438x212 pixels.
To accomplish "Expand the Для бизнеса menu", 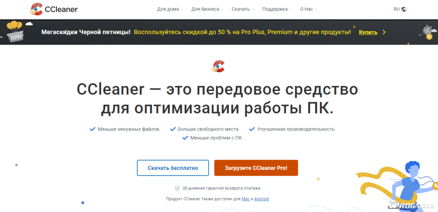I will [208, 9].
